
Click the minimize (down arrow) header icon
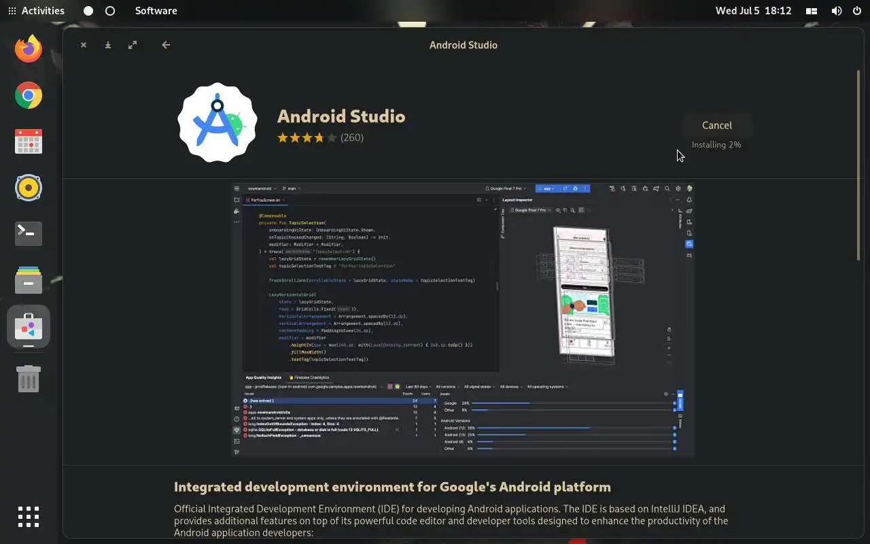108,45
